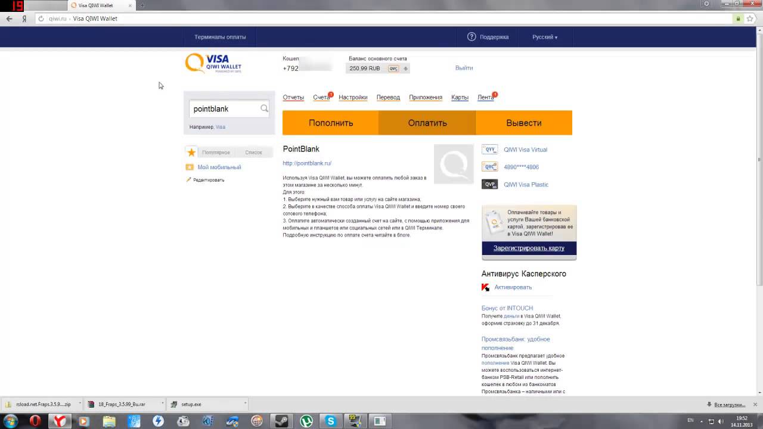Open QIWI Visa Virtual link
Viewport: 763px width, 429px height.
[x=525, y=150]
